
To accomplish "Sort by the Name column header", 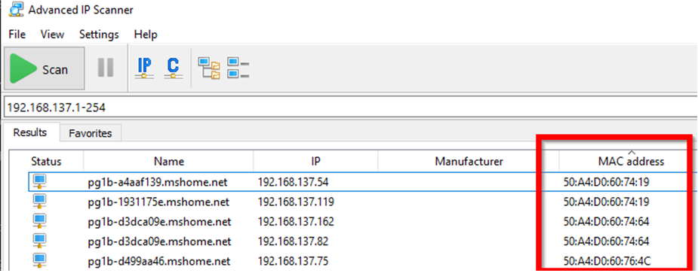I will tap(169, 161).
